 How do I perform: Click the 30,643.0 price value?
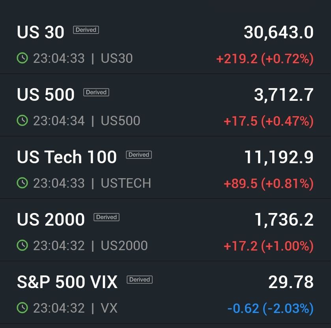pyautogui.click(x=279, y=32)
